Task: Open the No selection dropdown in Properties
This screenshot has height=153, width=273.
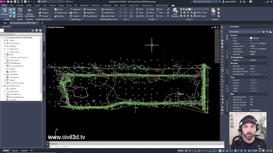Action: 244,32
